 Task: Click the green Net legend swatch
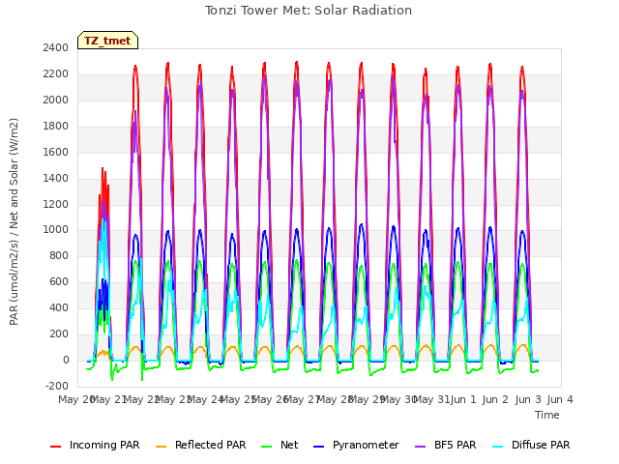click(x=267, y=447)
